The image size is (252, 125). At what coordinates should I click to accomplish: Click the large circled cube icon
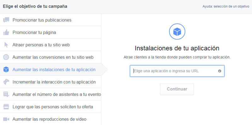[x=177, y=32]
